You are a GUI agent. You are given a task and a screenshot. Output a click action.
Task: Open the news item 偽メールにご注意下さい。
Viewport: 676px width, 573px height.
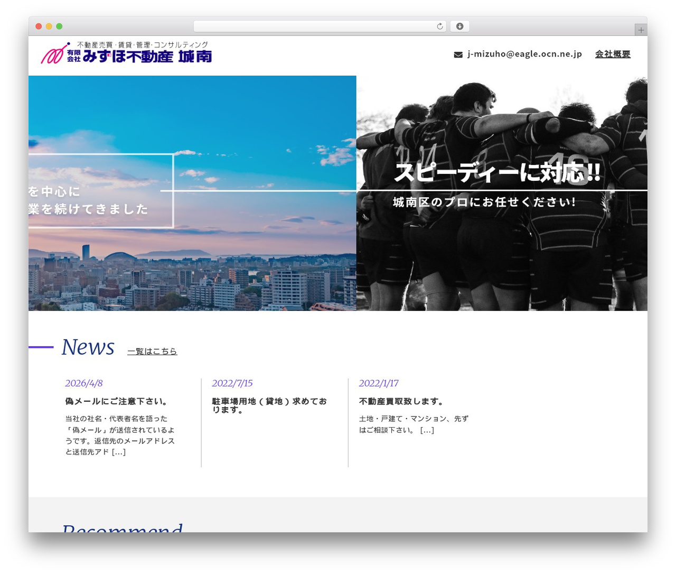click(x=117, y=401)
